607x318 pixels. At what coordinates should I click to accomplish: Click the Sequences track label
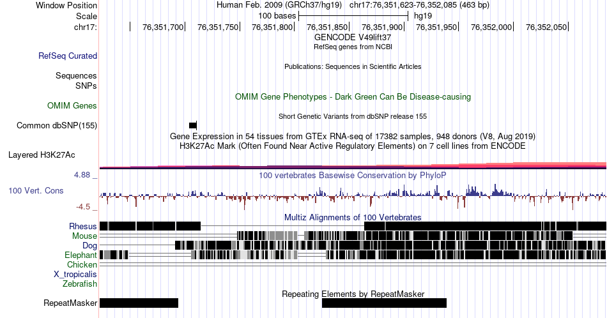[x=76, y=75]
